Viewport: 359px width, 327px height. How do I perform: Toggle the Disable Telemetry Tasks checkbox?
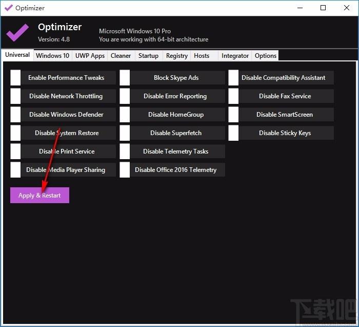pyautogui.click(x=125, y=151)
